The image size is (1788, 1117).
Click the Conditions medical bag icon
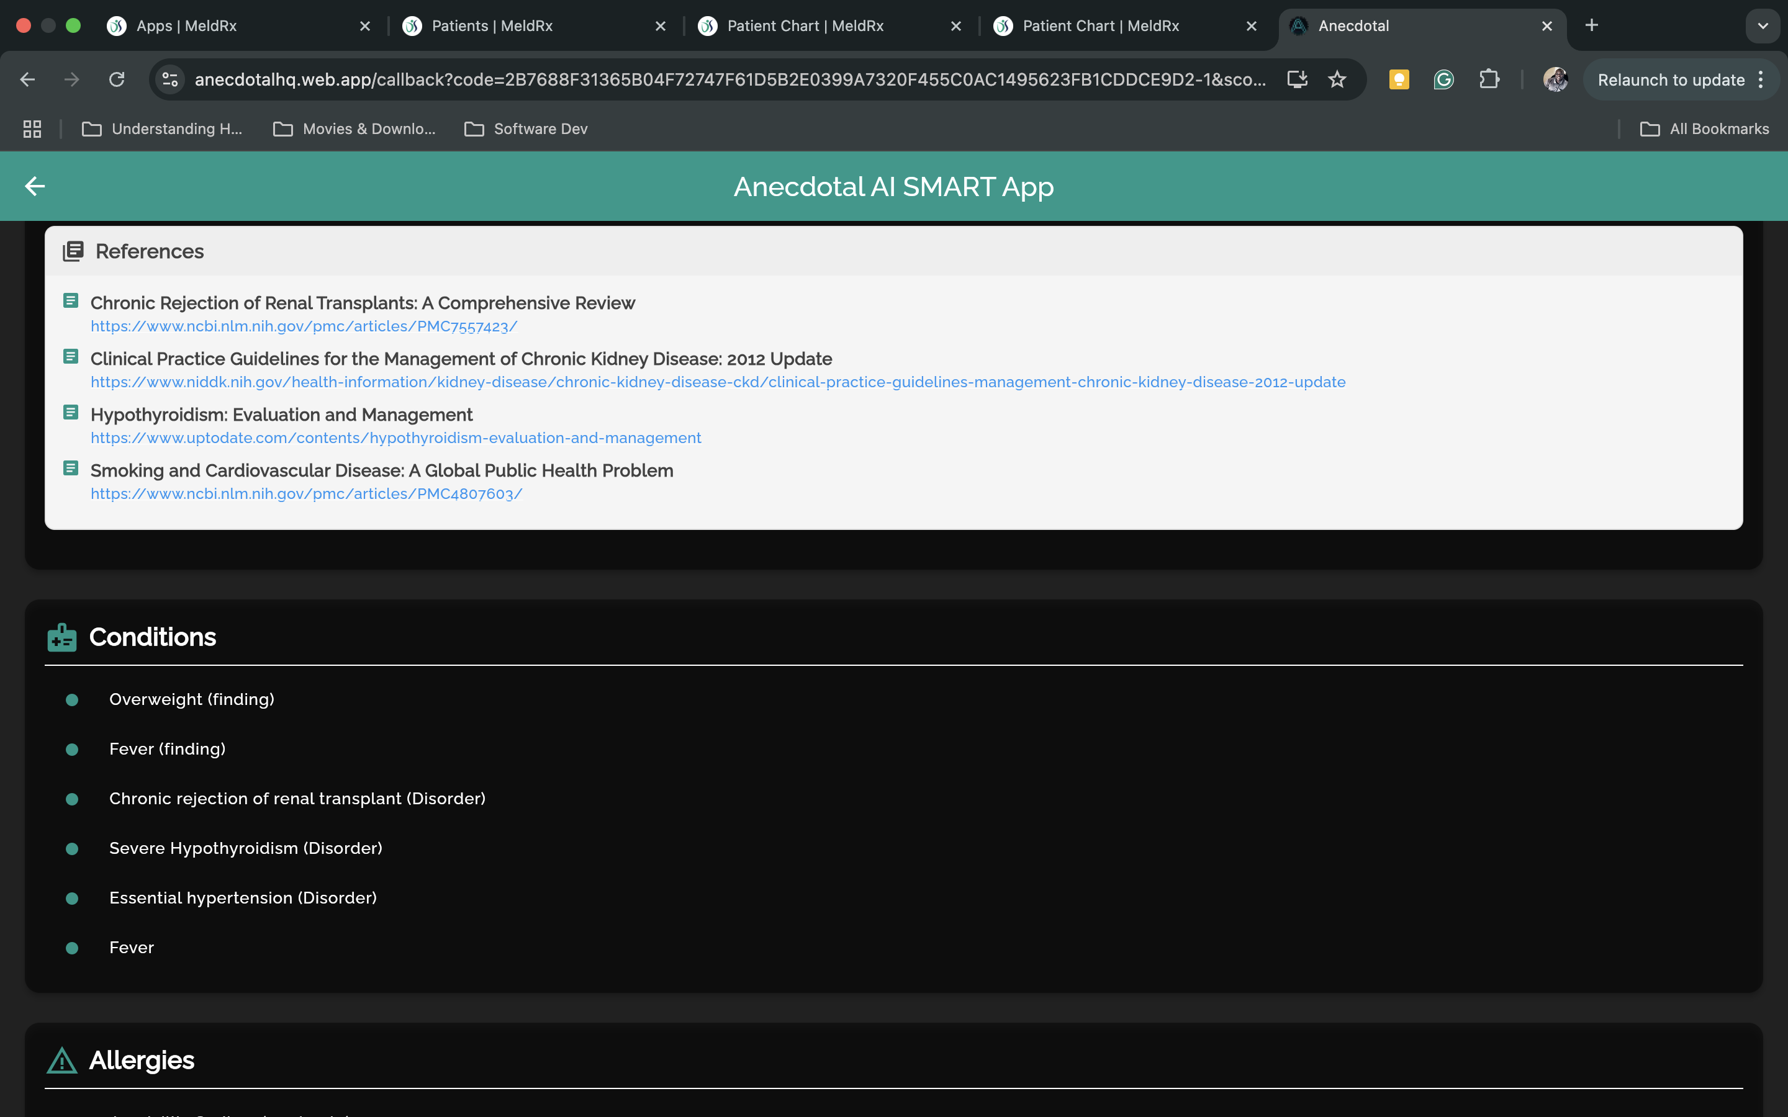click(x=62, y=637)
